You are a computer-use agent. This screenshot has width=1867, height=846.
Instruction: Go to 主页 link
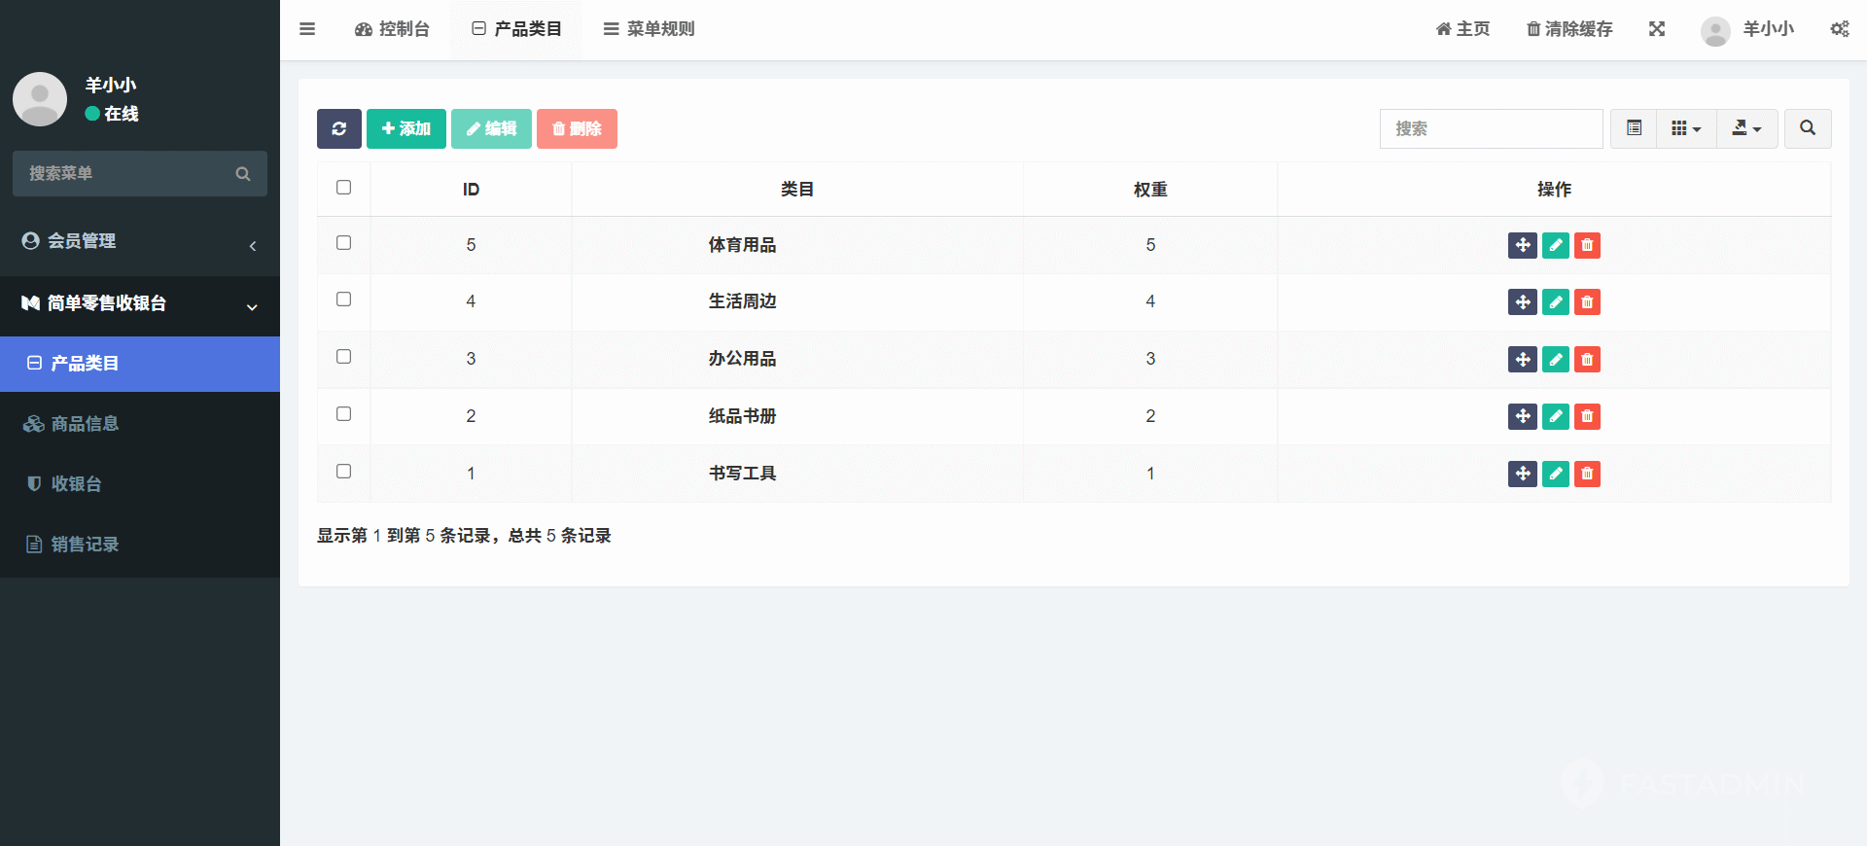(1462, 29)
